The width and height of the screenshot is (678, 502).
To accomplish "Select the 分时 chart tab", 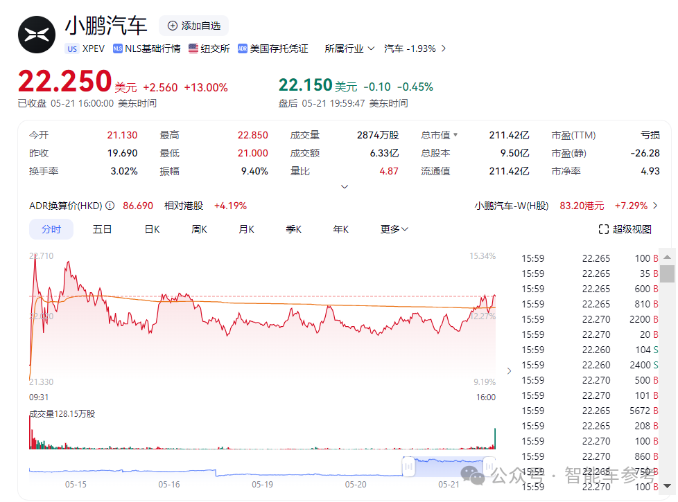I will [51, 229].
